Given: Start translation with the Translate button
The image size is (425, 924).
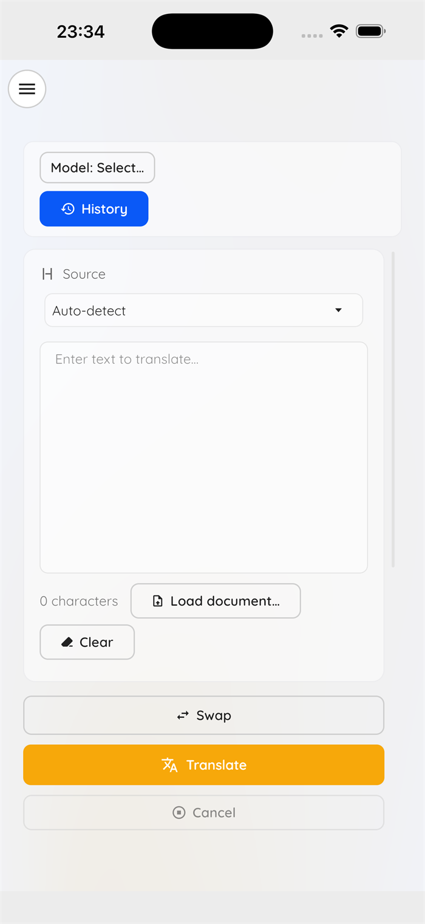Looking at the screenshot, I should coord(203,765).
